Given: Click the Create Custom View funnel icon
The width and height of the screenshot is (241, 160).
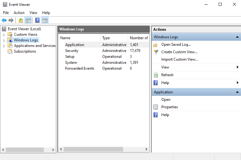Looking at the screenshot, I should point(156,52).
